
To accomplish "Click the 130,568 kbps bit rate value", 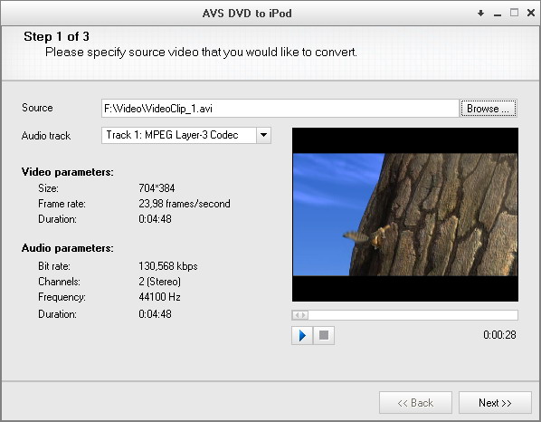I will coord(168,266).
